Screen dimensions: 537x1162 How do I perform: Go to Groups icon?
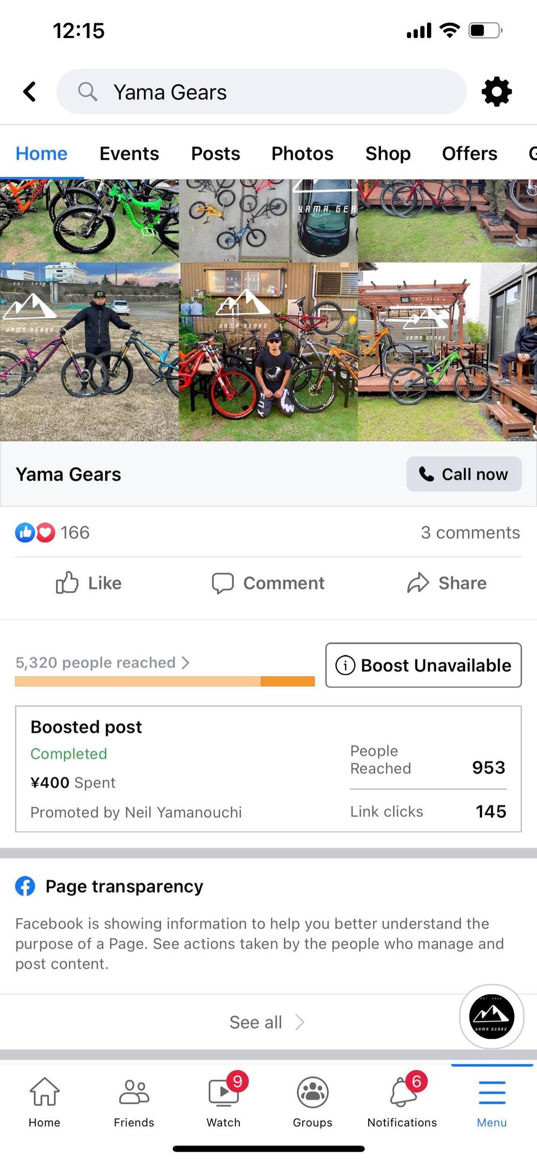pos(312,1093)
